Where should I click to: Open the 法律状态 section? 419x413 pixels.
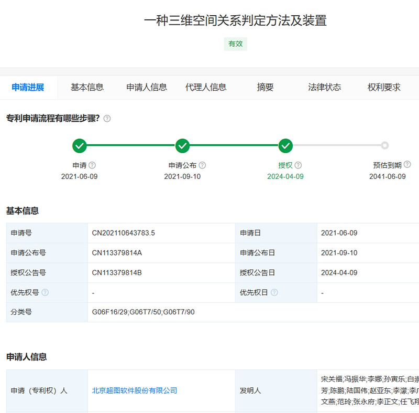[x=324, y=87]
